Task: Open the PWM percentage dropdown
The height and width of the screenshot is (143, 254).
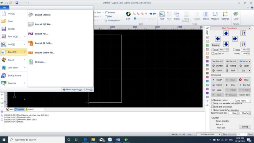Action: click(246, 54)
